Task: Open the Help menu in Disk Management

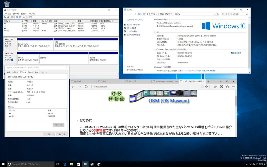Action: (32, 14)
